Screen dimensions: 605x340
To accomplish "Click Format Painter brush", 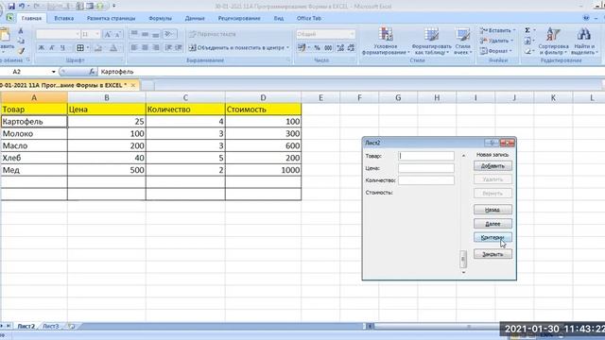I will point(21,50).
